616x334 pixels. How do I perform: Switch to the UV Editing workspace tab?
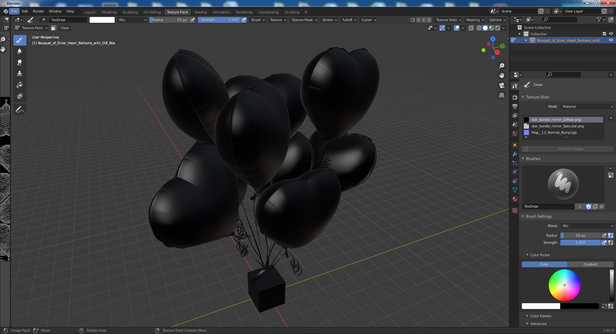point(152,12)
